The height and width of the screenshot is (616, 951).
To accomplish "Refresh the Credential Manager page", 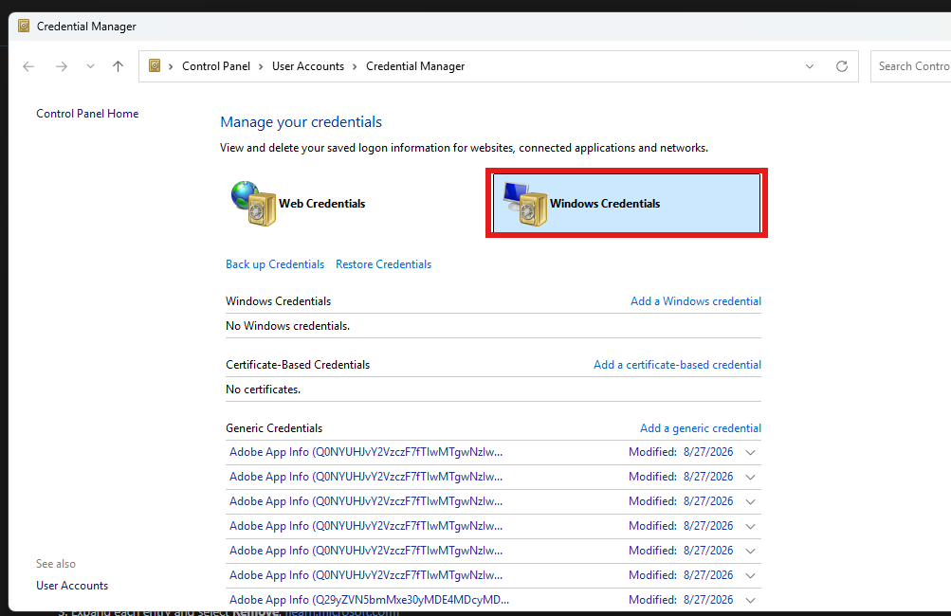I will tap(842, 66).
